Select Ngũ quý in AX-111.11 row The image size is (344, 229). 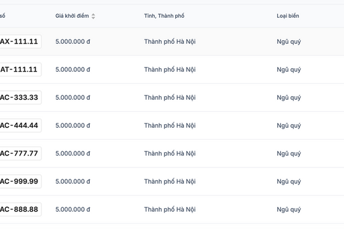pyautogui.click(x=289, y=42)
